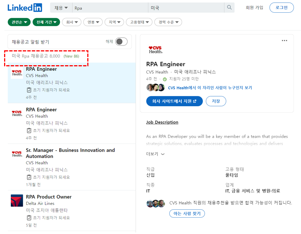Open the 전체 기간 date filter

click(46, 22)
